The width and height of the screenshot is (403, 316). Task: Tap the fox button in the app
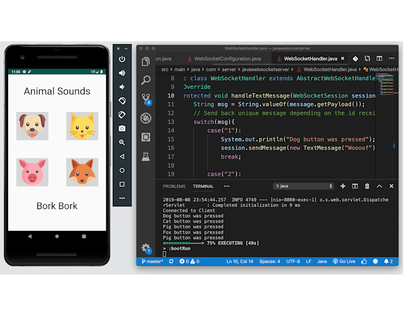82,172
